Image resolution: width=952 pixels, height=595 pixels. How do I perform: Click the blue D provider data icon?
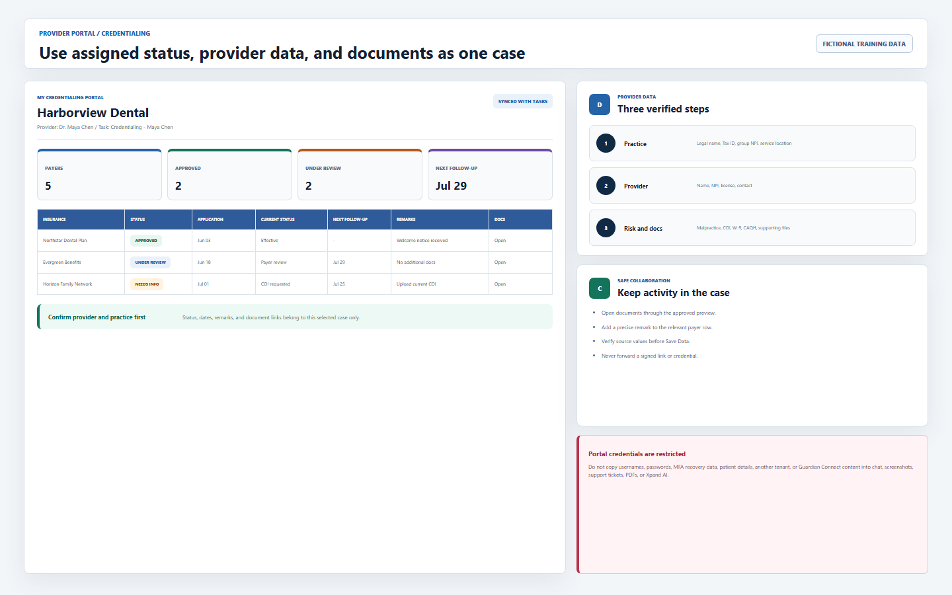click(x=600, y=104)
